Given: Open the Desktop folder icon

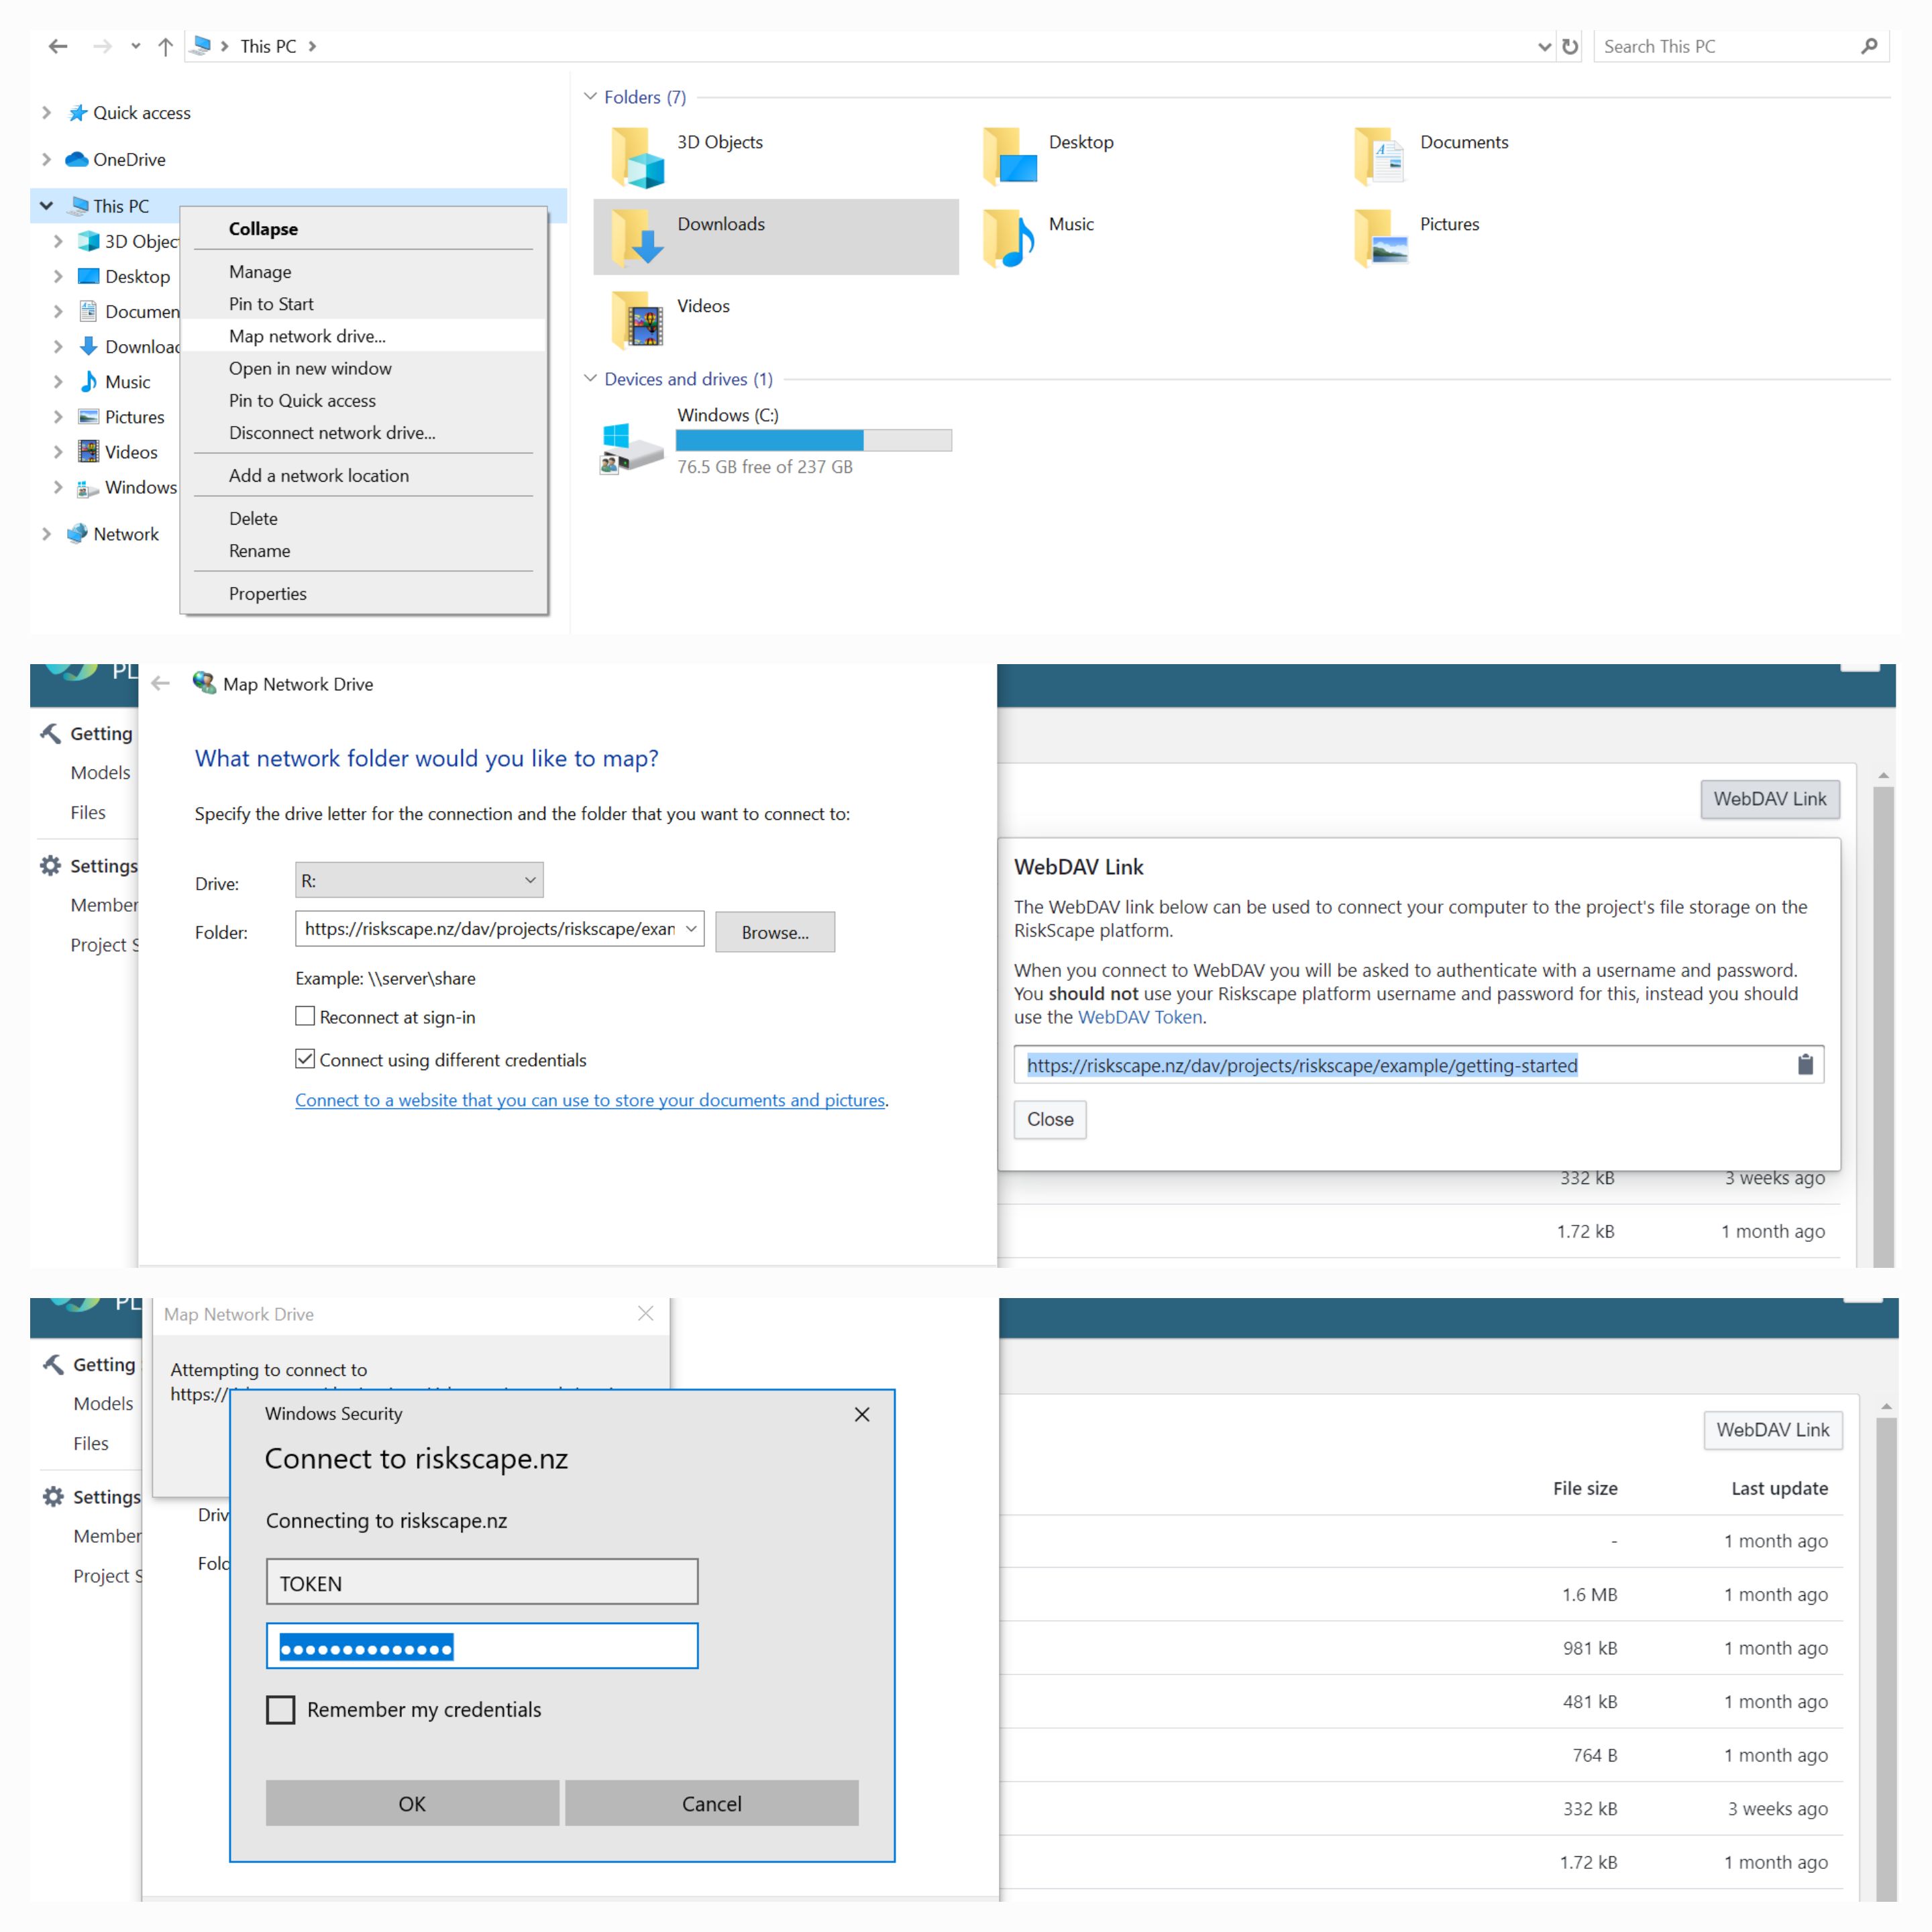Looking at the screenshot, I should [1010, 156].
